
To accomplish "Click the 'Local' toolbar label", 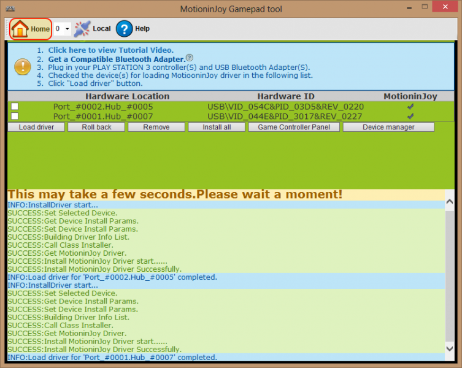I will click(x=102, y=29).
